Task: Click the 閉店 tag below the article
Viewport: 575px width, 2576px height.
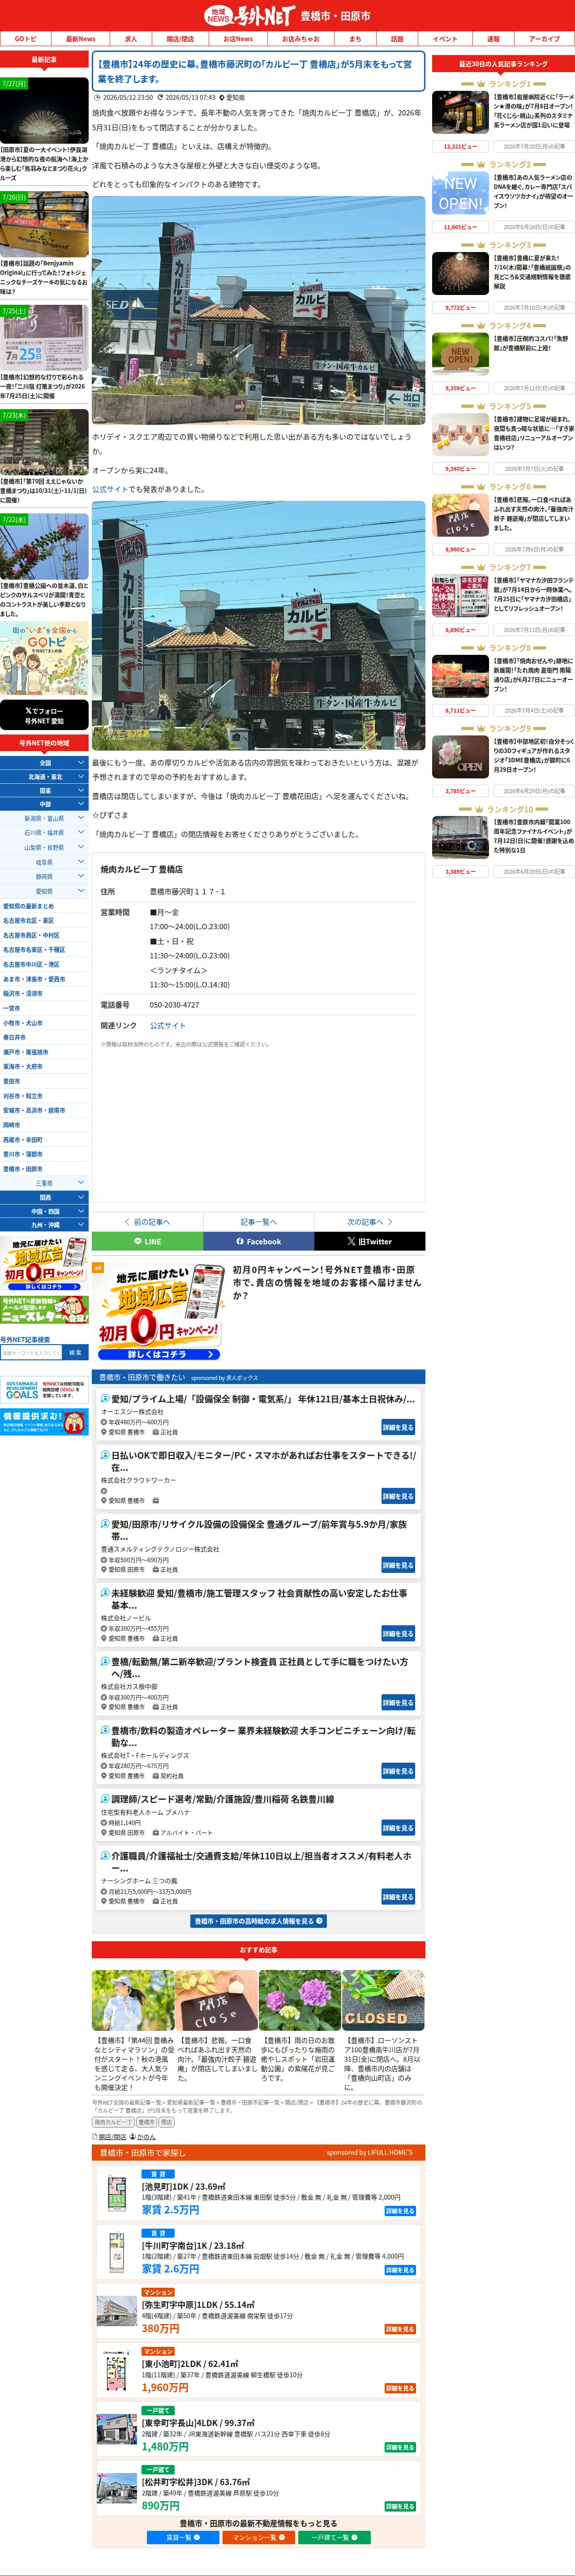Action: (166, 2122)
